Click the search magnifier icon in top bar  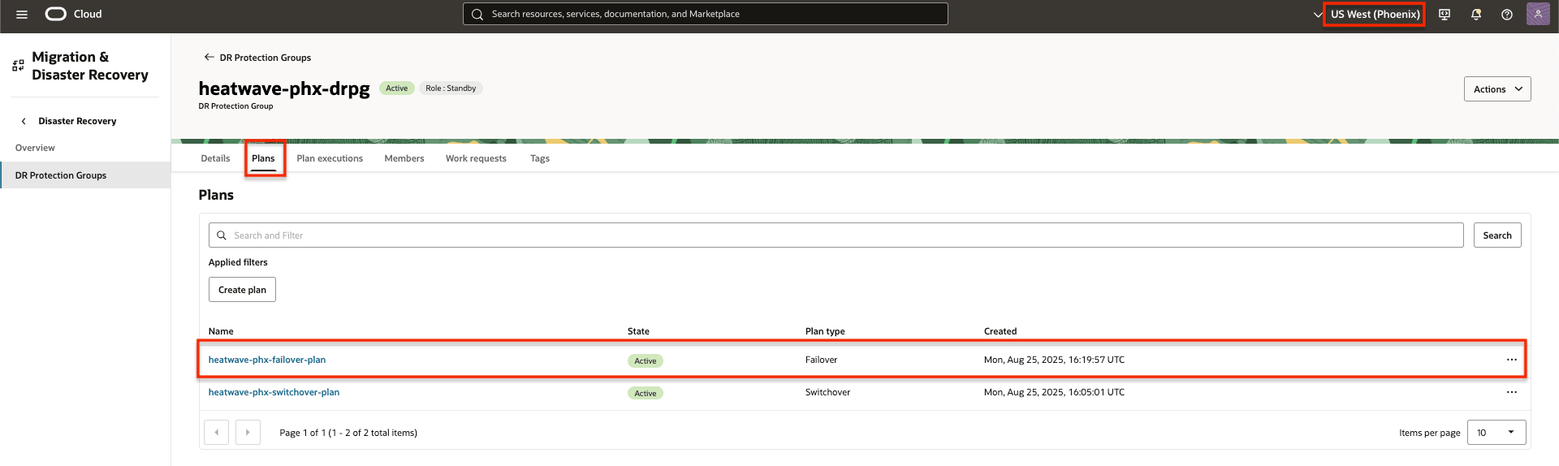point(477,14)
